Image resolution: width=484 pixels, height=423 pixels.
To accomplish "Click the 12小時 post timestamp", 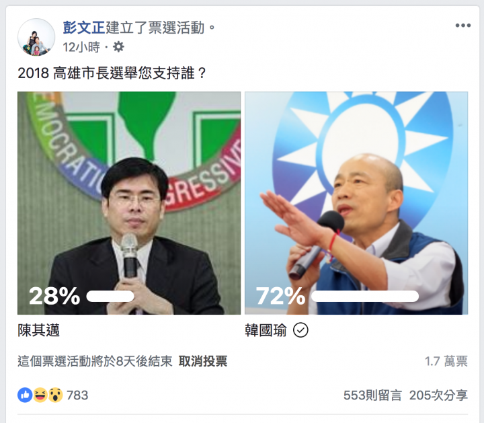I will click(81, 47).
